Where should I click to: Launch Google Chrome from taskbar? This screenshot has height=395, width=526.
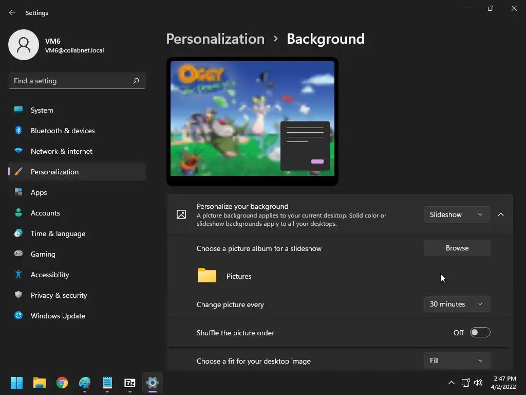(62, 383)
